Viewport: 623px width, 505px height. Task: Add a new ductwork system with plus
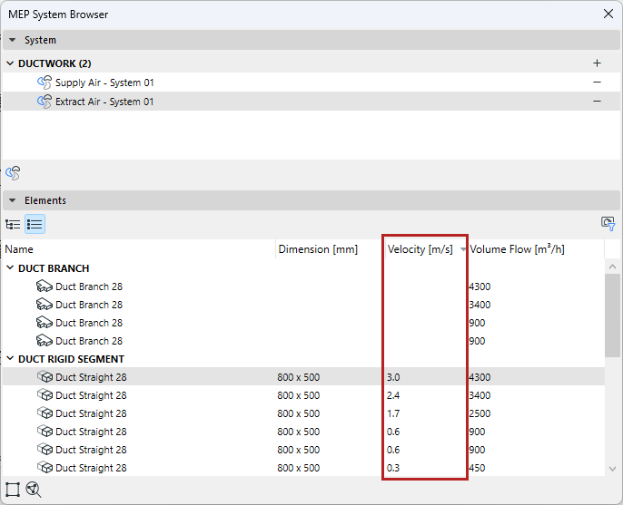(x=597, y=63)
